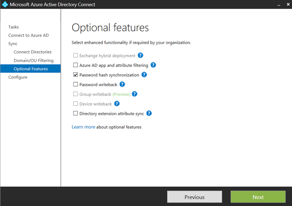Click help icon for Password hash synchronization
This screenshot has height=206, width=292.
[144, 75]
